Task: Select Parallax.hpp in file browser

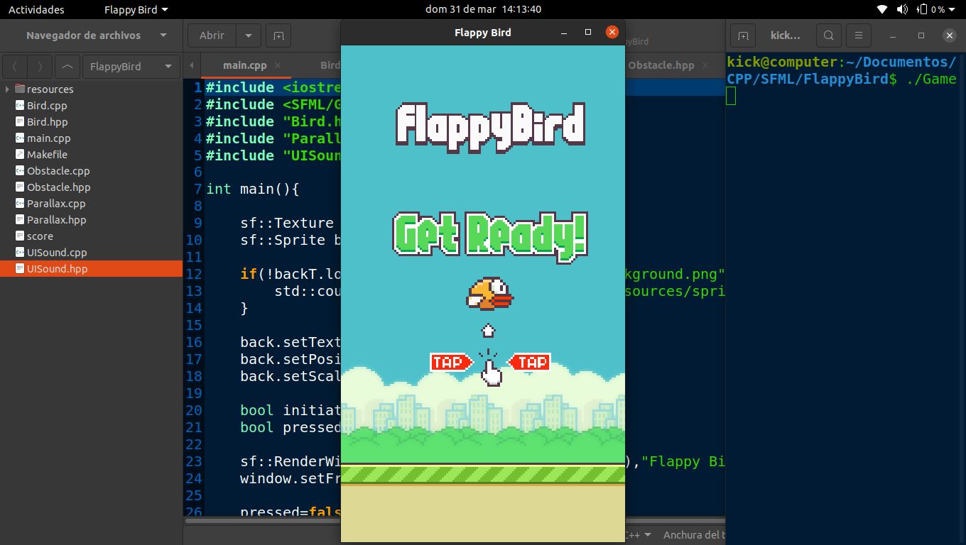Action: coord(57,220)
